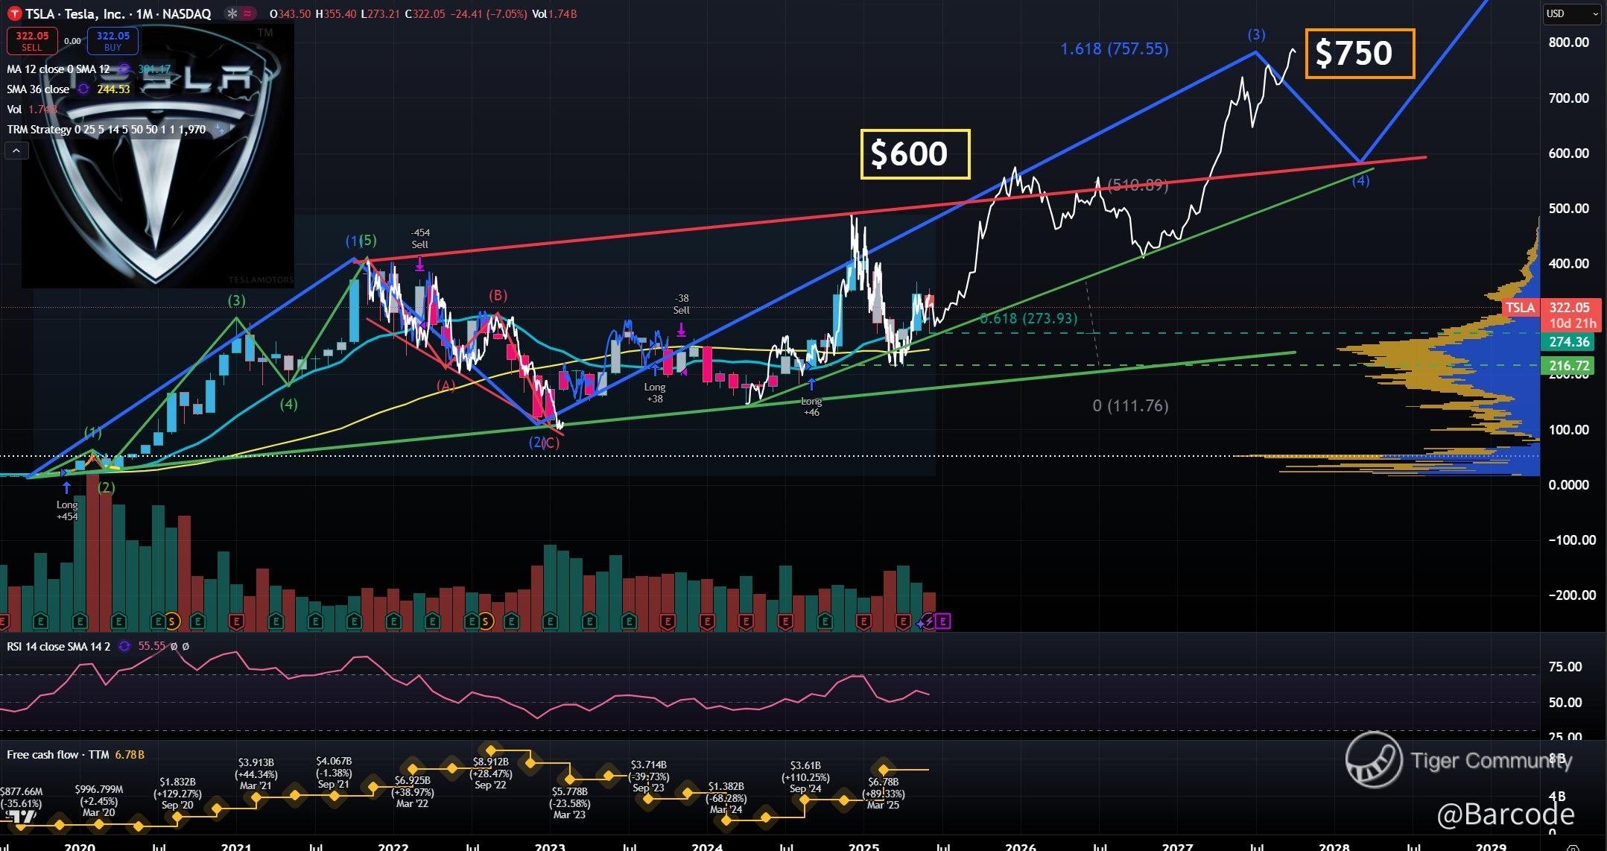The image size is (1607, 851).
Task: Select the TRM Strategy legend entry
Action: [106, 130]
